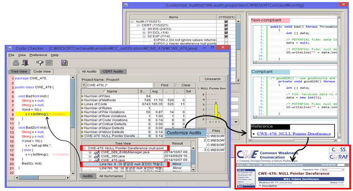Image resolution: width=353 pixels, height=191 pixels.
Task: Uncheck the 00 IDS (24/33) checkbox
Action: coord(226,29)
